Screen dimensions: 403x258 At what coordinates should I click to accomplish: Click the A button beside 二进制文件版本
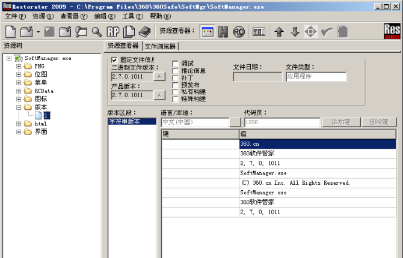coord(159,76)
